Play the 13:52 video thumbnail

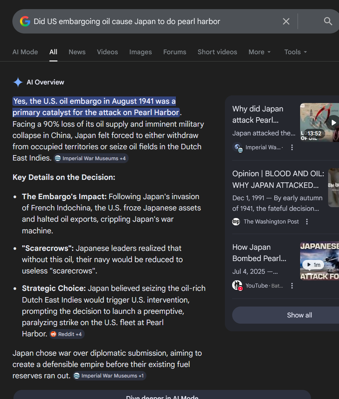319,123
